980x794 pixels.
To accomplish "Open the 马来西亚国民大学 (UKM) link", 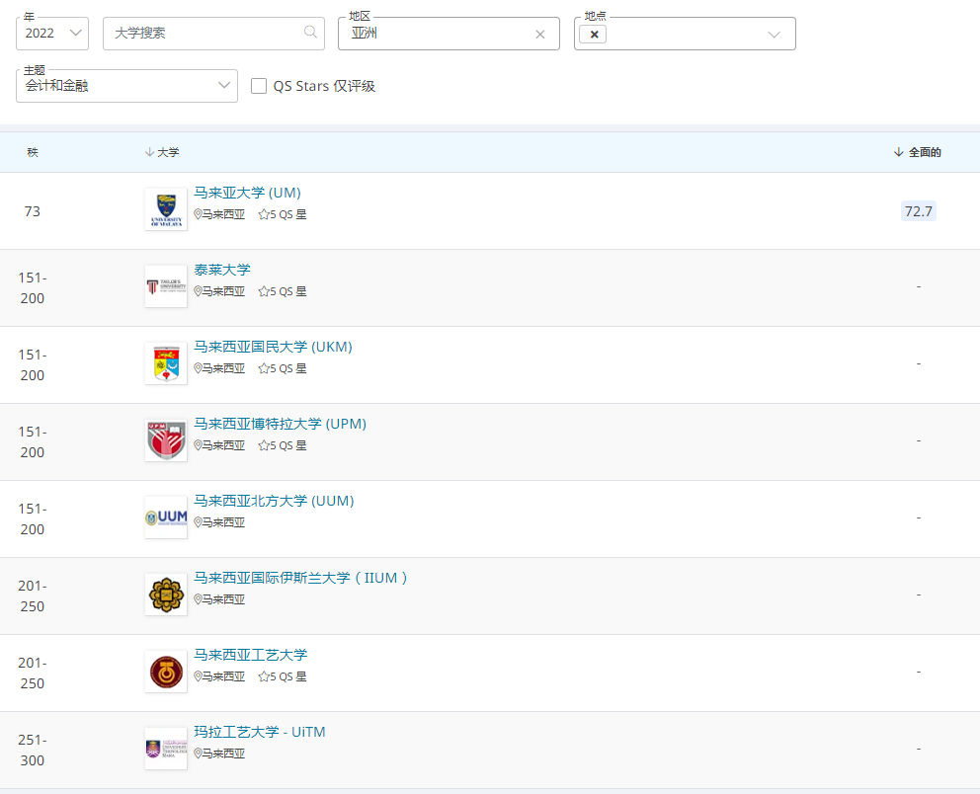I will (x=273, y=347).
